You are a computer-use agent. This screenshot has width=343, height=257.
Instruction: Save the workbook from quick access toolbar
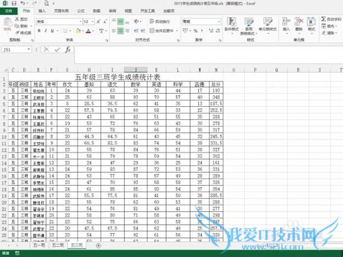point(14,3)
